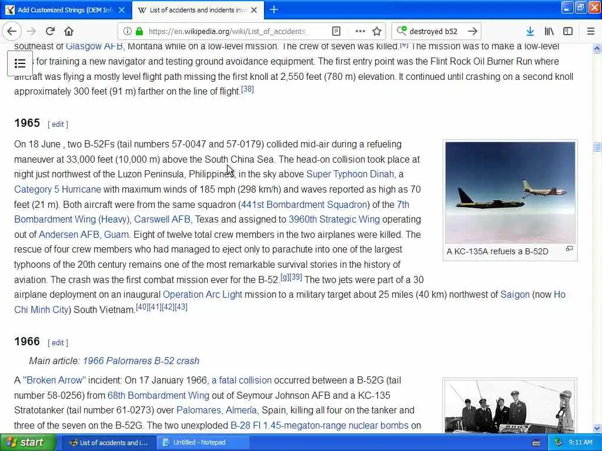Edit the 1965 section
Screen dimensions: 602x451
click(58, 124)
